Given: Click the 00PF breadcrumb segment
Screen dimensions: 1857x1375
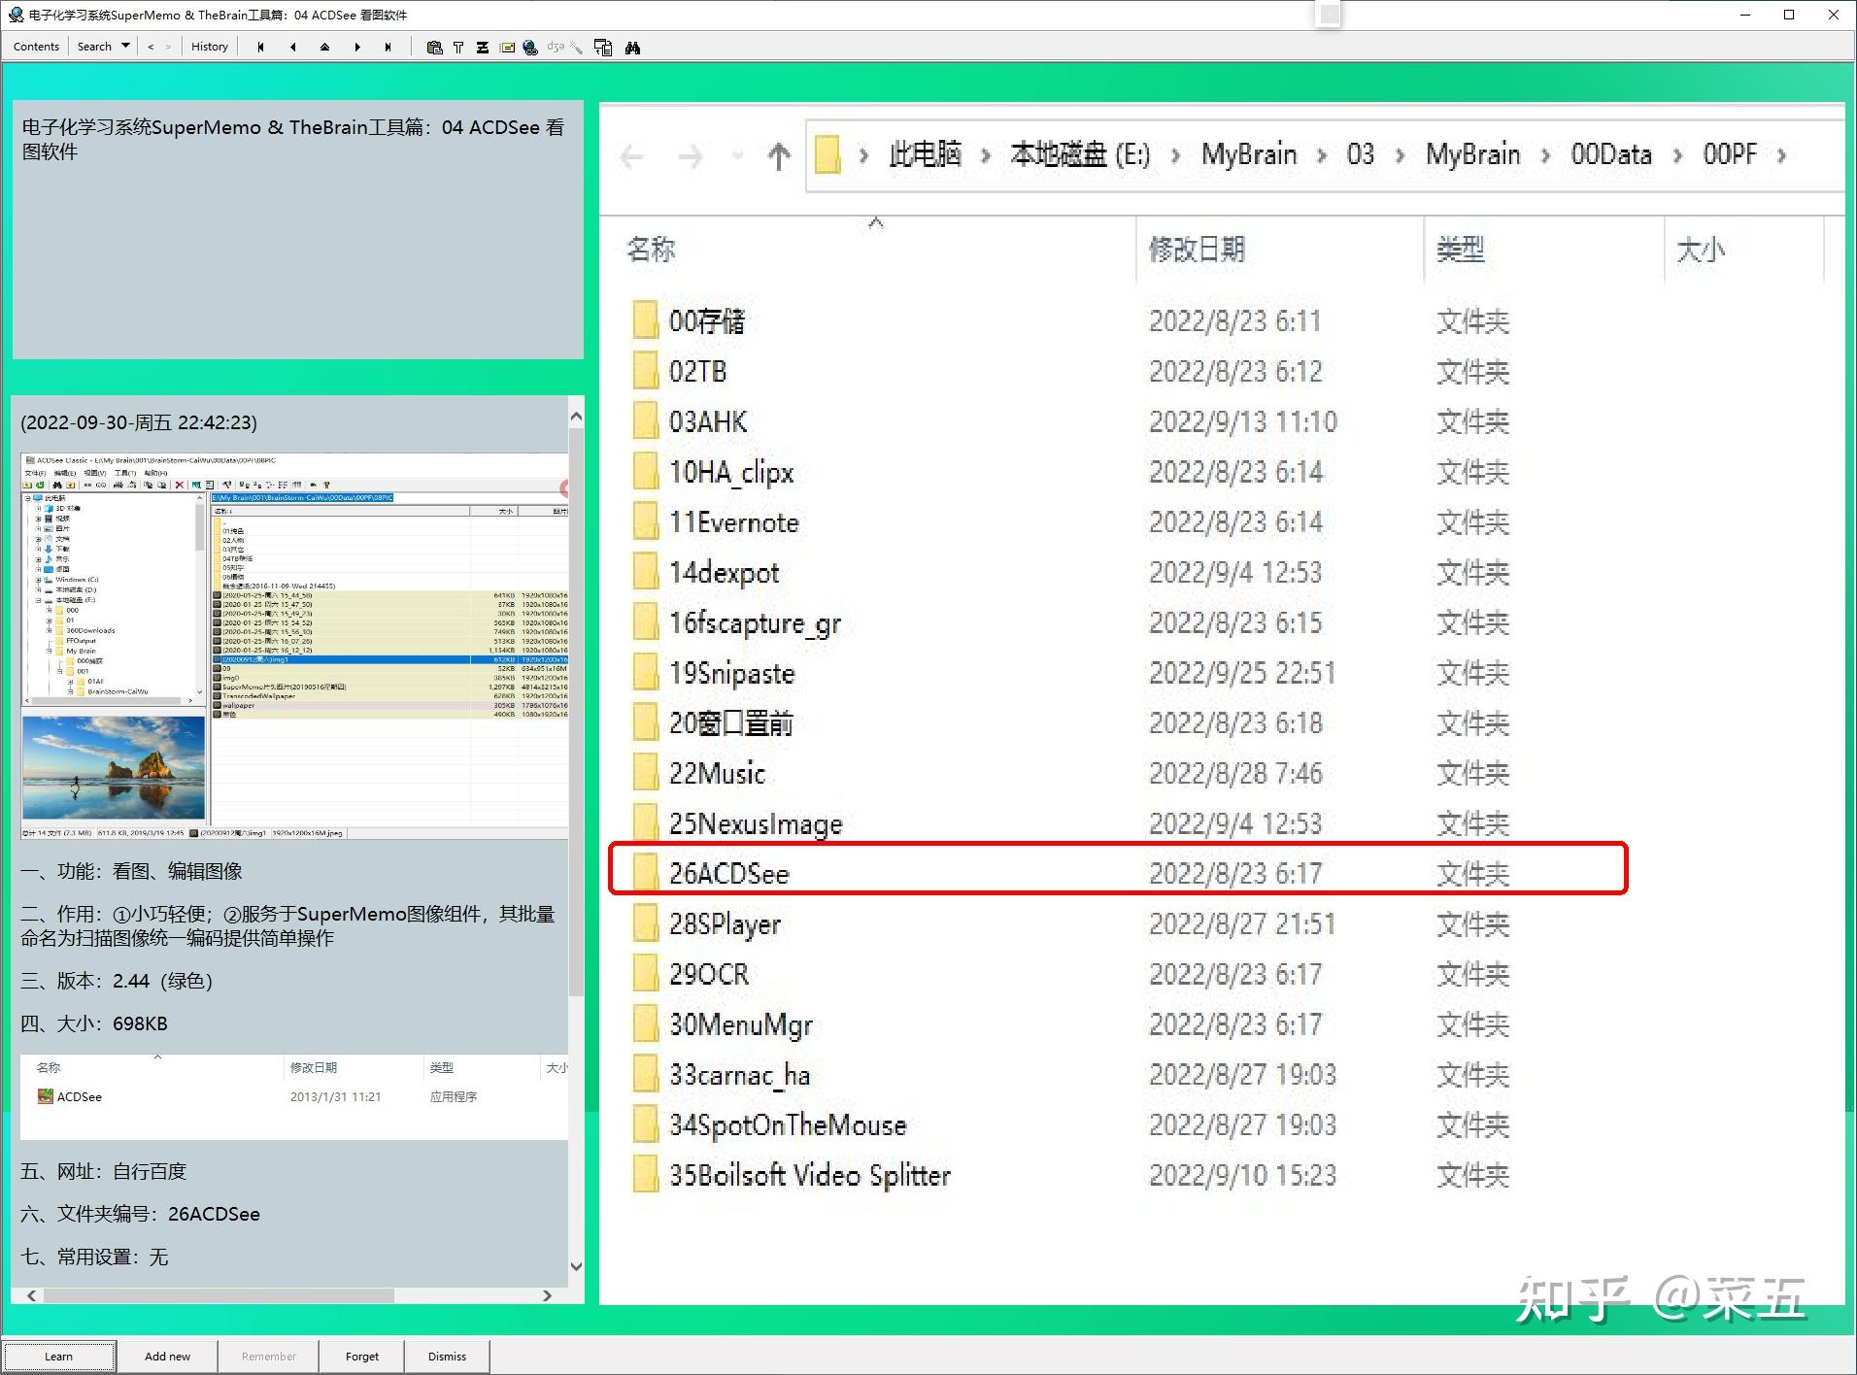Looking at the screenshot, I should pyautogui.click(x=1731, y=154).
